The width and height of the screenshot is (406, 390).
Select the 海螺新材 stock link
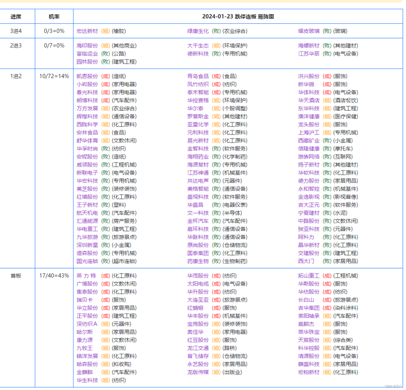click(309, 46)
